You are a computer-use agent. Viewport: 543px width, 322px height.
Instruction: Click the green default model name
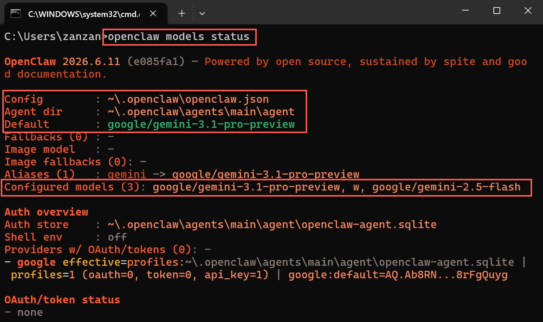(x=201, y=124)
